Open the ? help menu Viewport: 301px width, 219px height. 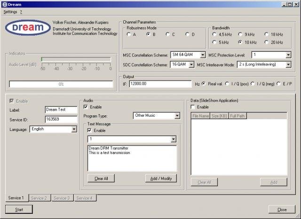point(21,12)
